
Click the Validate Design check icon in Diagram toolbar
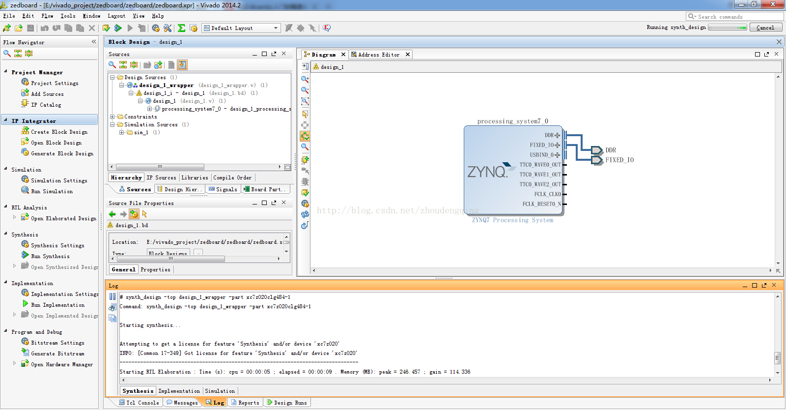[x=305, y=193]
